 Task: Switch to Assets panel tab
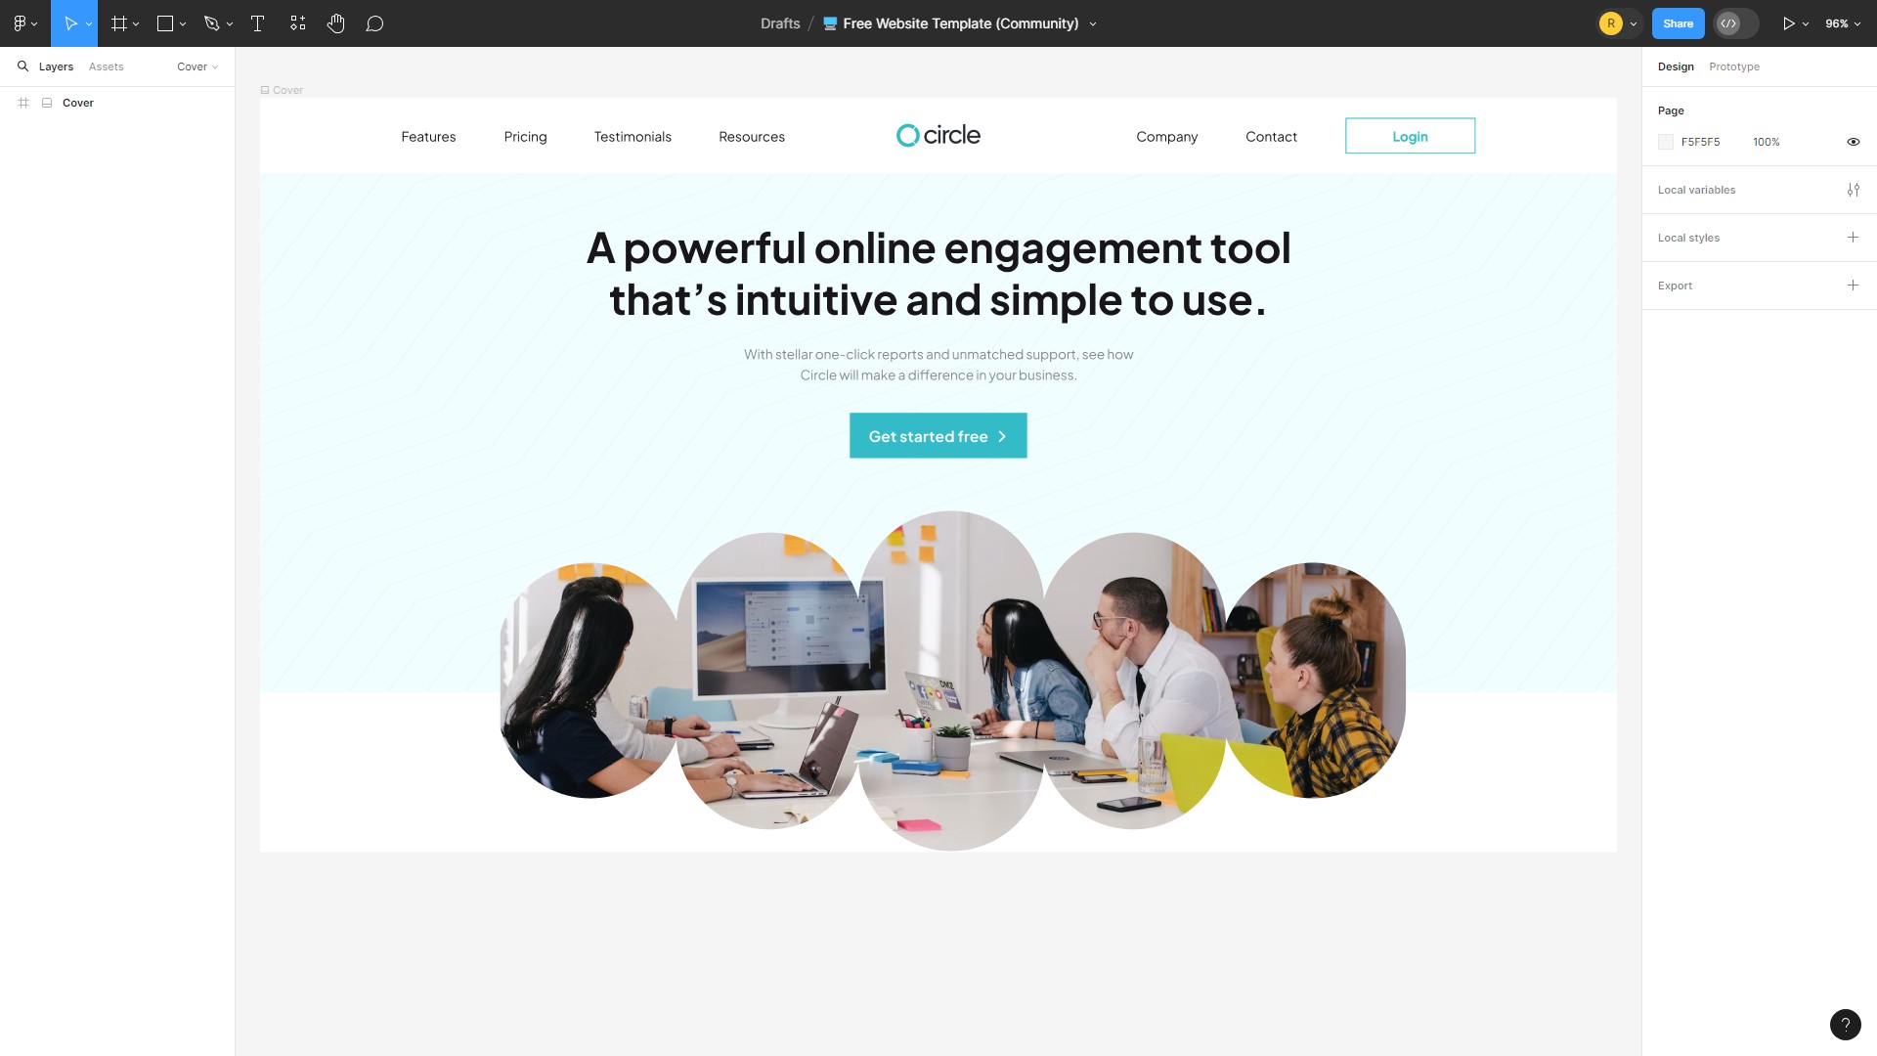(106, 66)
